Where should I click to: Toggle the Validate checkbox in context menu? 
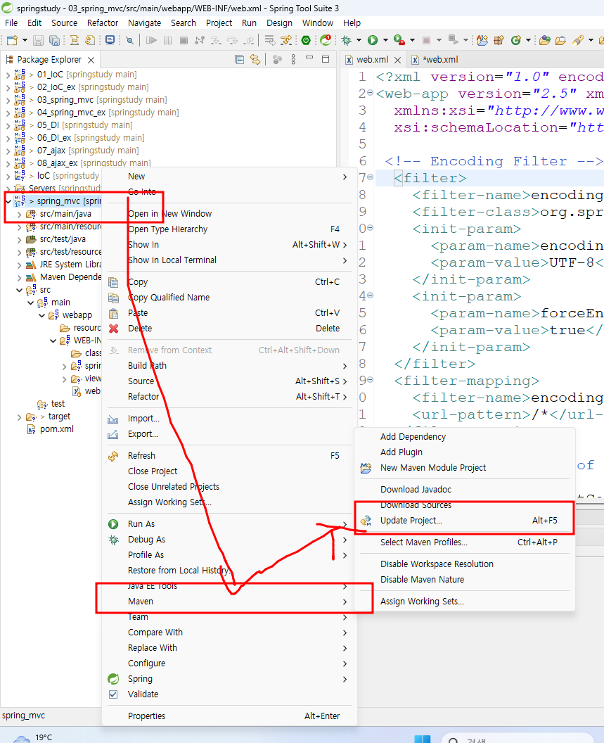pos(113,694)
